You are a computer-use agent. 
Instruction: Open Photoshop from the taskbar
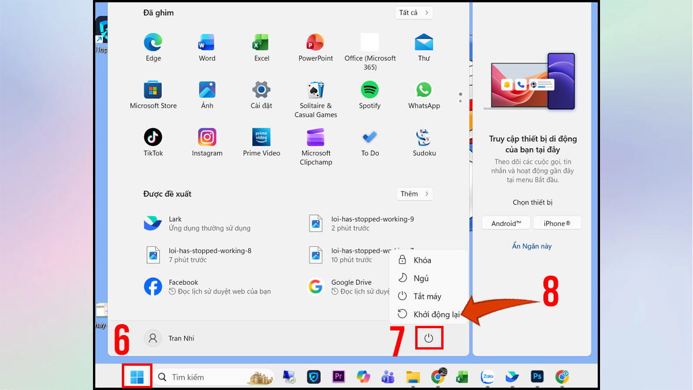point(536,377)
